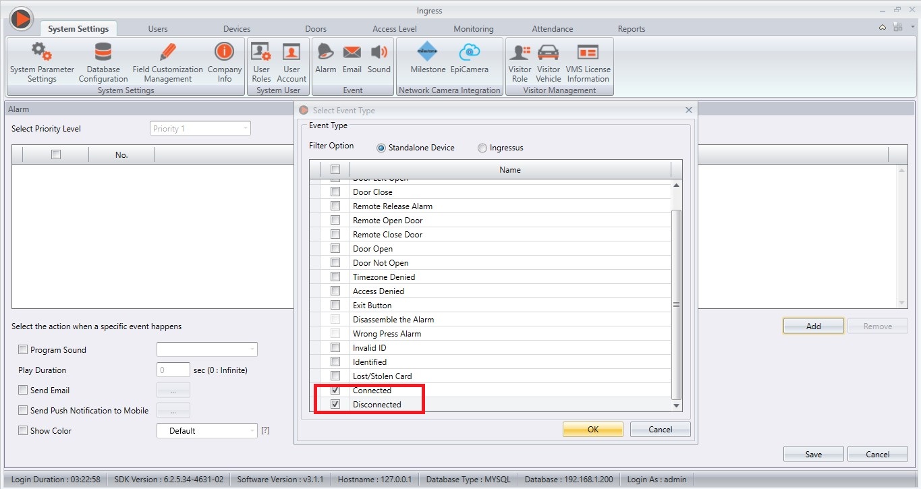Viewport: 921px width, 489px height.
Task: Open Company Info
Action: (x=225, y=63)
